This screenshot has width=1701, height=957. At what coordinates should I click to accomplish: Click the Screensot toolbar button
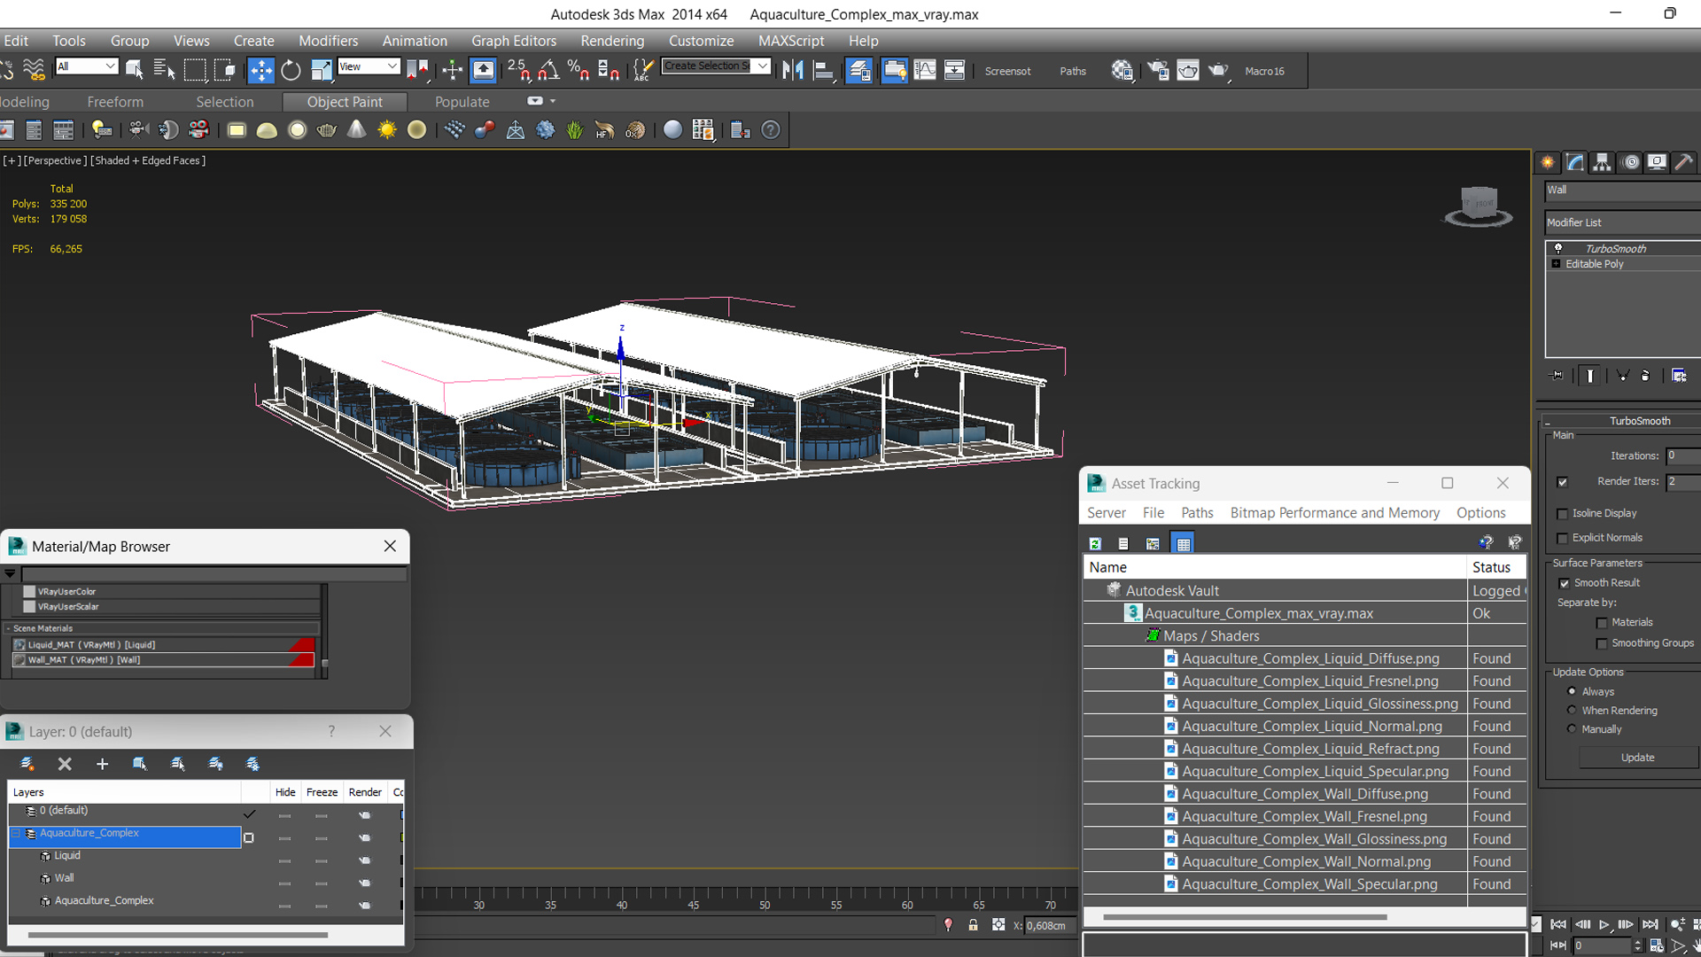pyautogui.click(x=1007, y=71)
